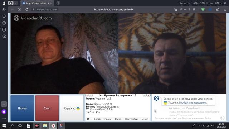Reload the page with refresh icon
This screenshot has height=129, width=229.
click(27, 10)
